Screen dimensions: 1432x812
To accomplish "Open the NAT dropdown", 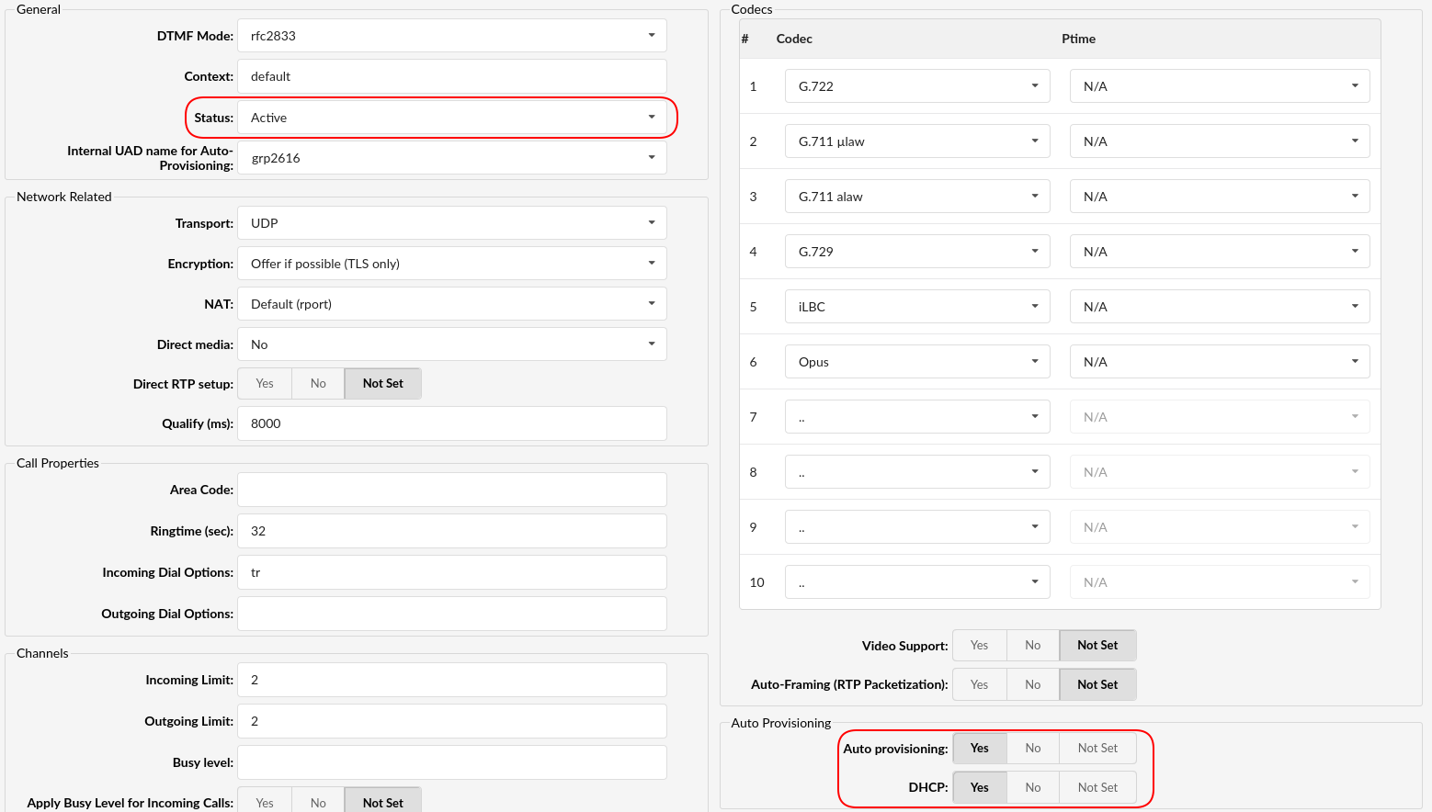I will [451, 304].
